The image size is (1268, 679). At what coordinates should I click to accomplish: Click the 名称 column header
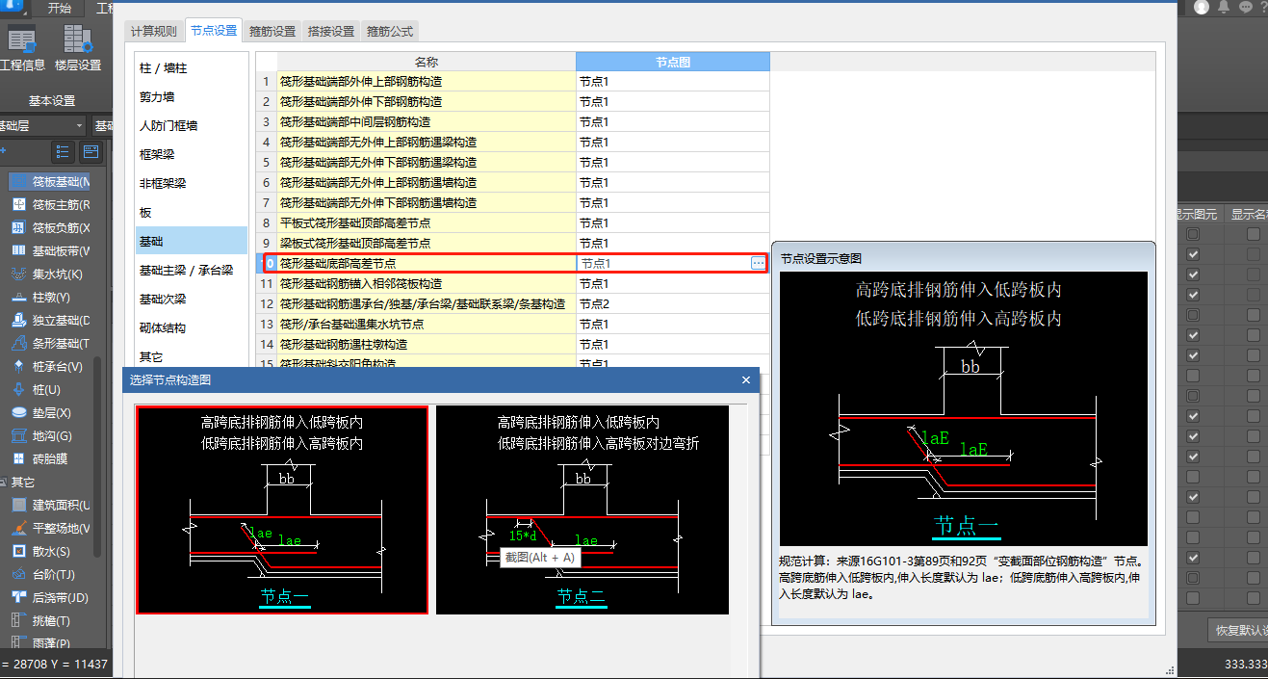coord(427,62)
